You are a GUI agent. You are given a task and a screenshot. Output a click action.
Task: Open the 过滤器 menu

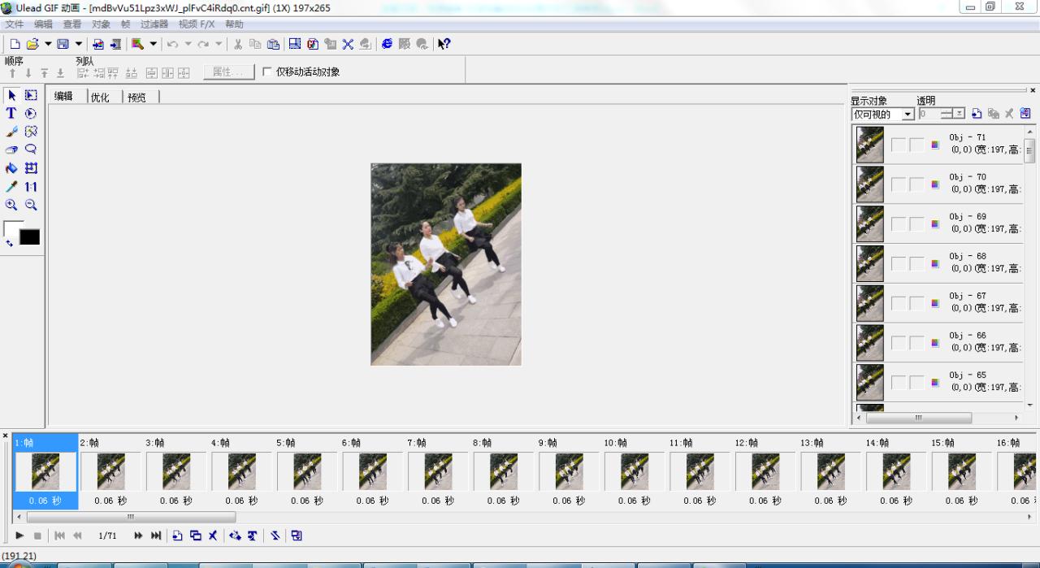coord(154,24)
